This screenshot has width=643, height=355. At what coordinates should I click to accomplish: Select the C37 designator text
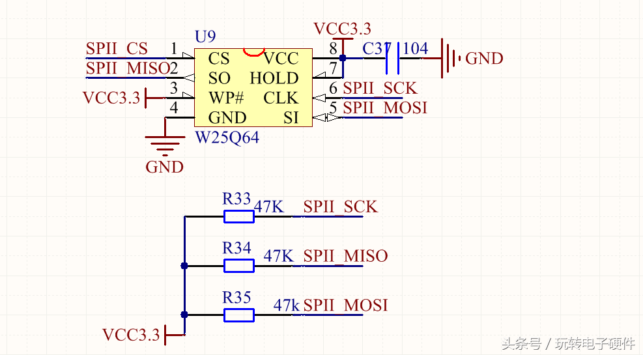[377, 49]
